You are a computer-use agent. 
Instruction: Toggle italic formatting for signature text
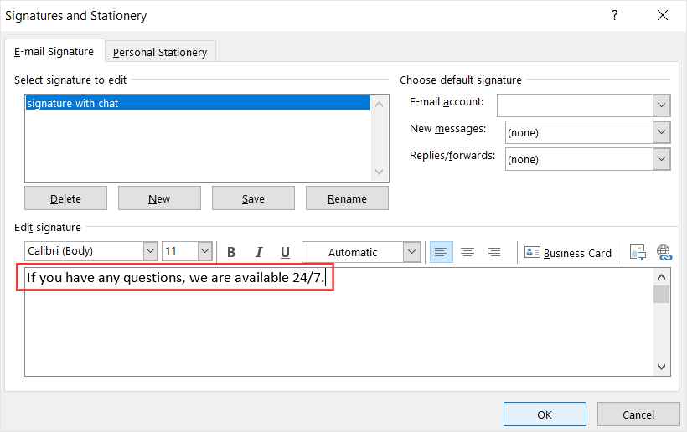click(x=258, y=252)
